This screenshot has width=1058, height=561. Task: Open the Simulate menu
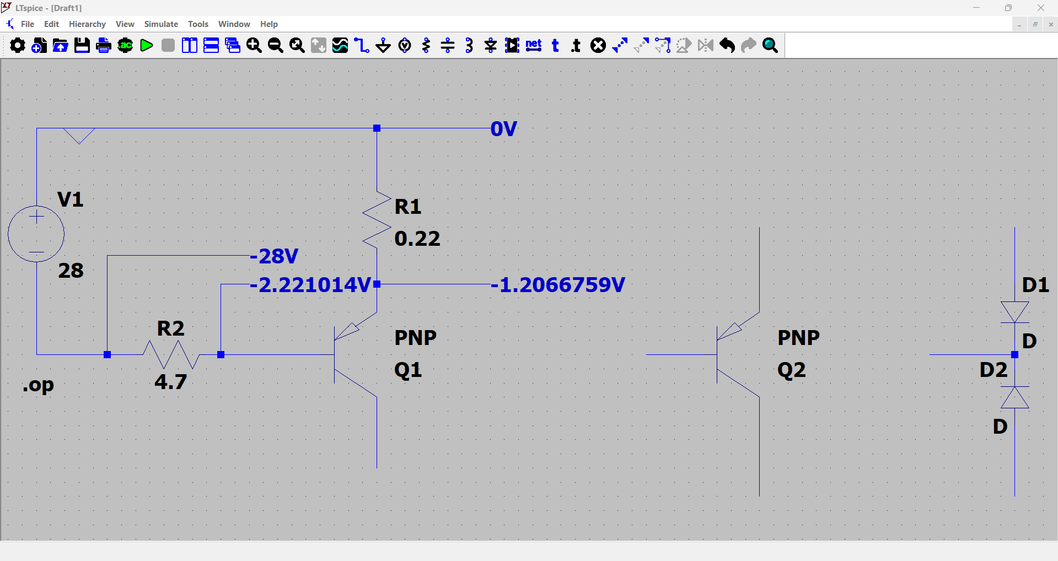pos(161,24)
